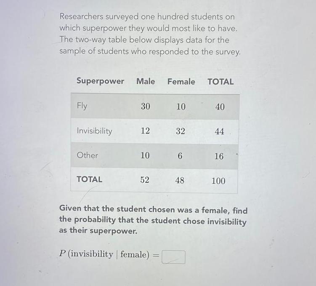Click the Invisibility total cell showing 44
Viewport: 316px width, 286px height.
(219, 131)
